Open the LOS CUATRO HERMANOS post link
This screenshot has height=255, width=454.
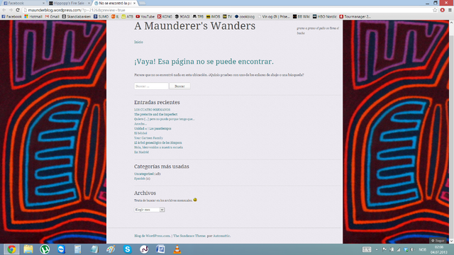point(152,110)
